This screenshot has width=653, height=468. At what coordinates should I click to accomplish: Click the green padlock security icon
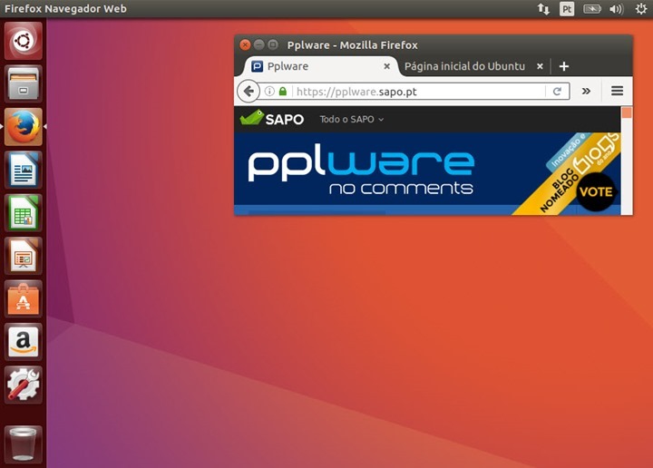283,92
